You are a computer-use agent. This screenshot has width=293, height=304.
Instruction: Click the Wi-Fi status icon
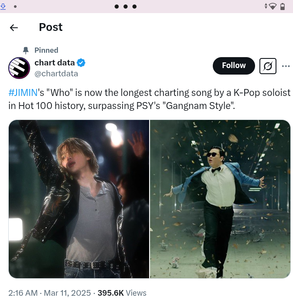(273, 7)
